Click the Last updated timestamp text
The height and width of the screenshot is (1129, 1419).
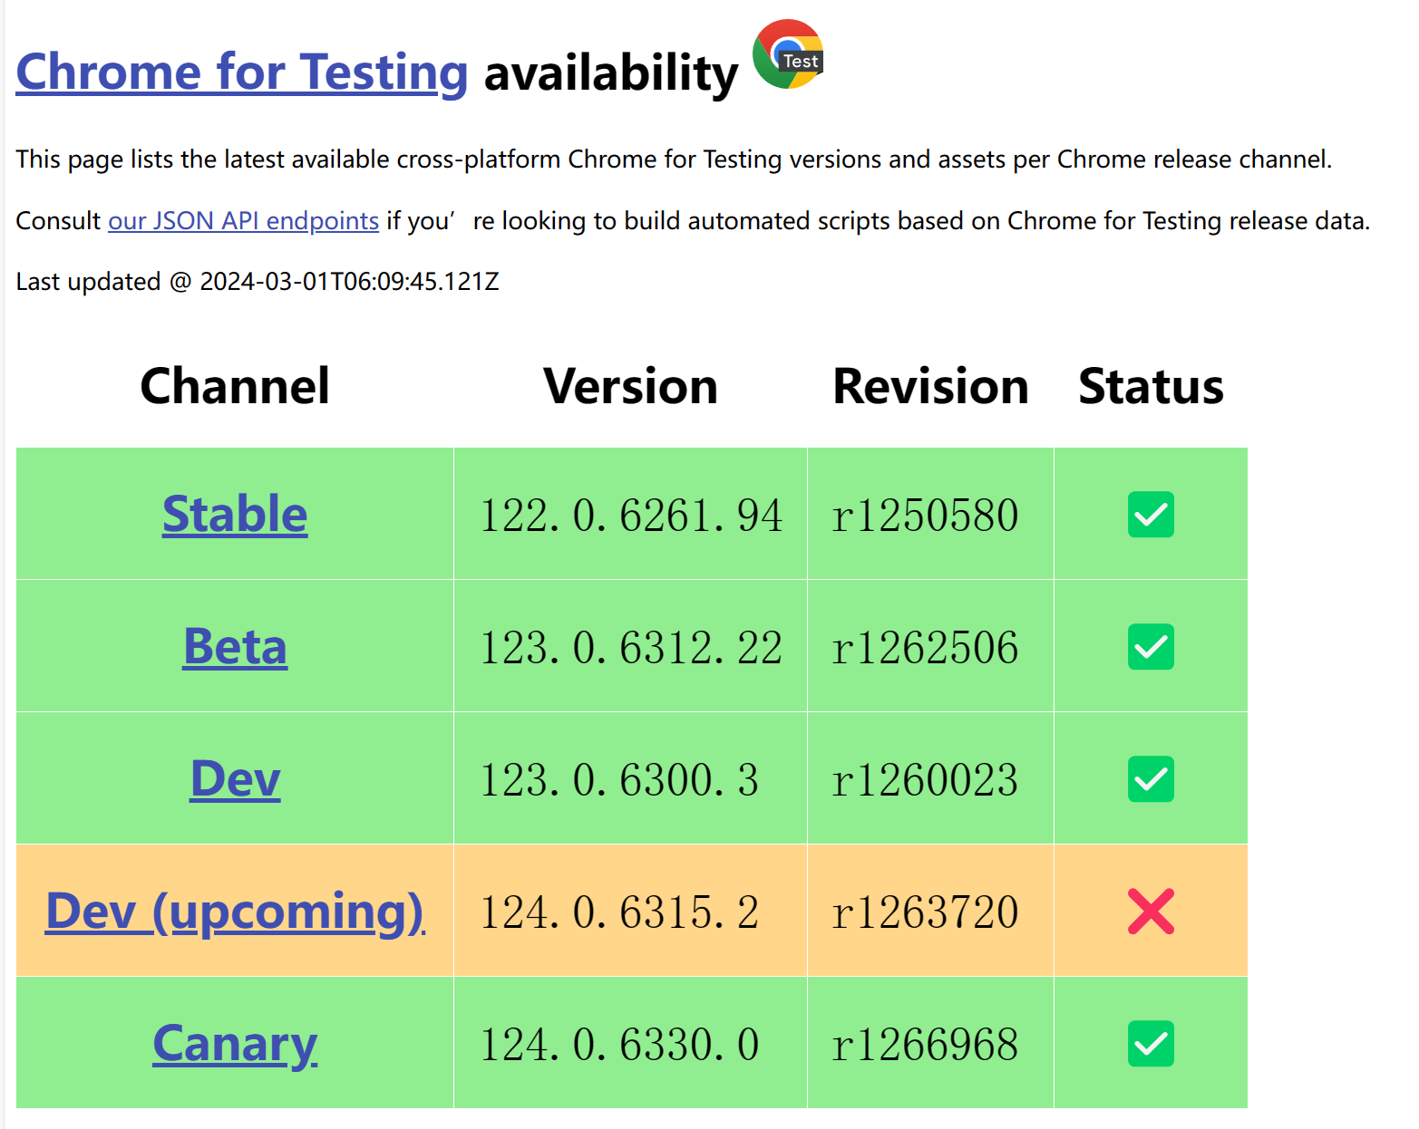[x=258, y=282]
